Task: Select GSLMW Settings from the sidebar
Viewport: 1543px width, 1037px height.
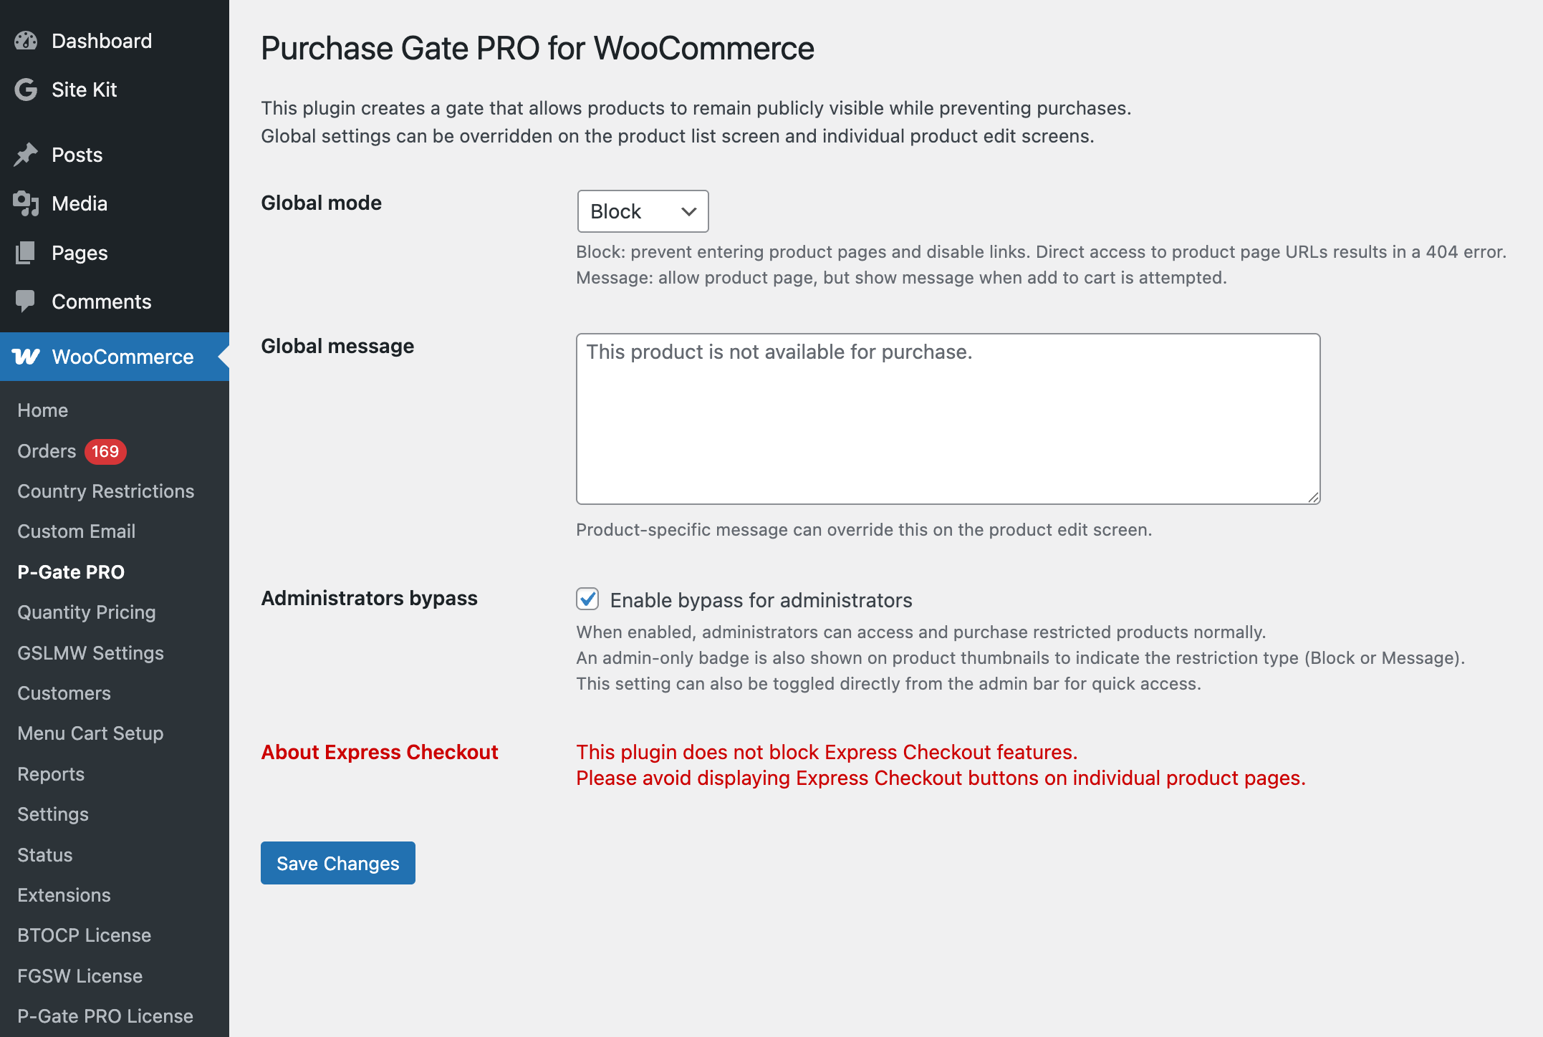Action: (x=91, y=653)
